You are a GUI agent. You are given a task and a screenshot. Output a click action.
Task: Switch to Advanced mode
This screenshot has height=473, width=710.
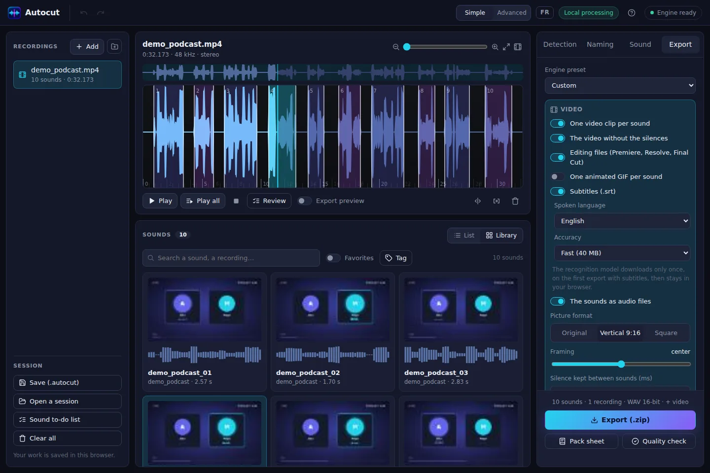click(511, 13)
